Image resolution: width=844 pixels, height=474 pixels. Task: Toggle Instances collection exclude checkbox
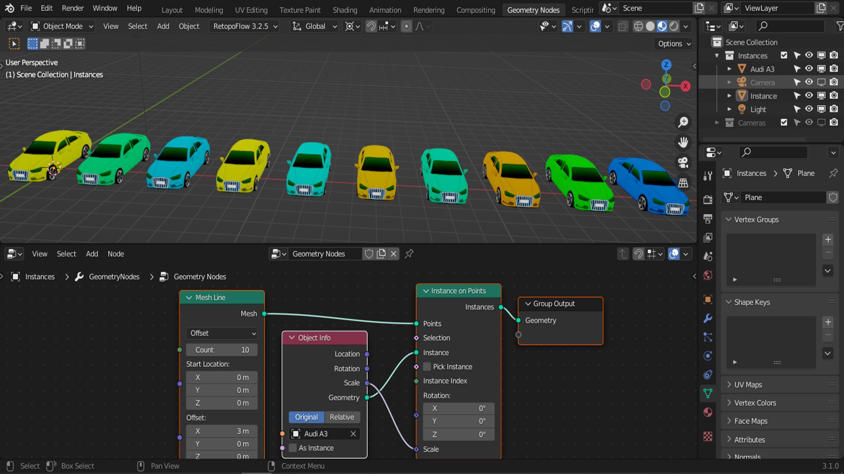[784, 55]
